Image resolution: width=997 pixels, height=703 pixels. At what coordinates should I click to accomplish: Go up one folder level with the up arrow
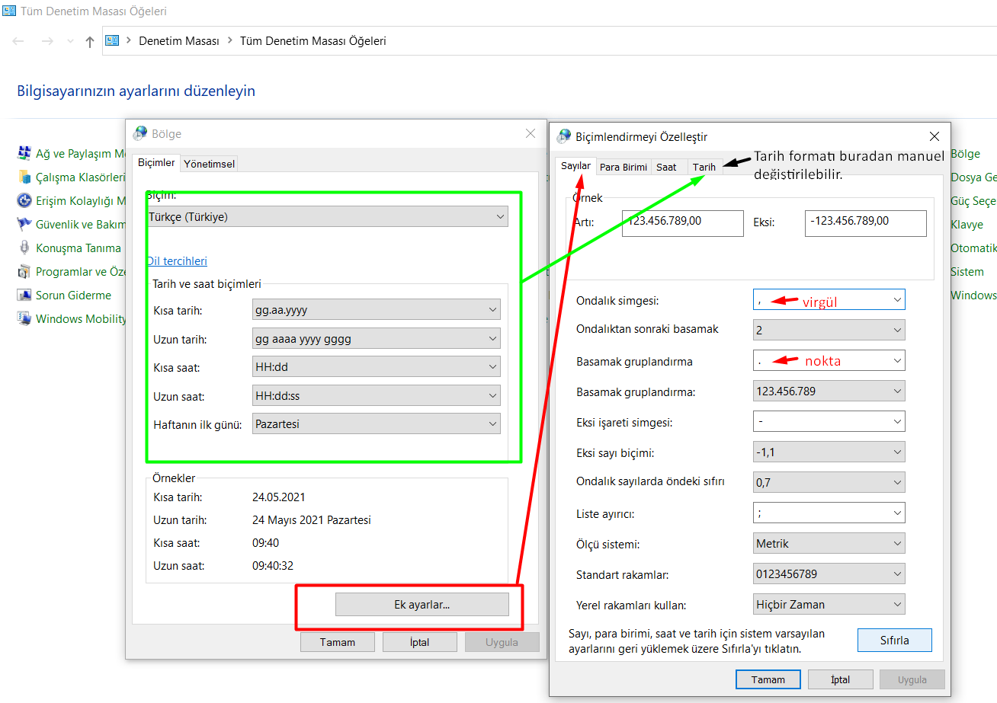click(x=90, y=41)
